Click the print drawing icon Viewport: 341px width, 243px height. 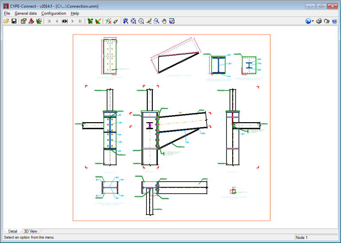click(x=319, y=21)
